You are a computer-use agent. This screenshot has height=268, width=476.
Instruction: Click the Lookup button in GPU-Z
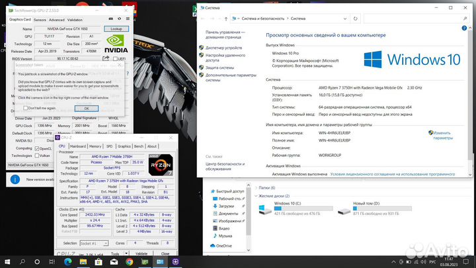pos(116,29)
